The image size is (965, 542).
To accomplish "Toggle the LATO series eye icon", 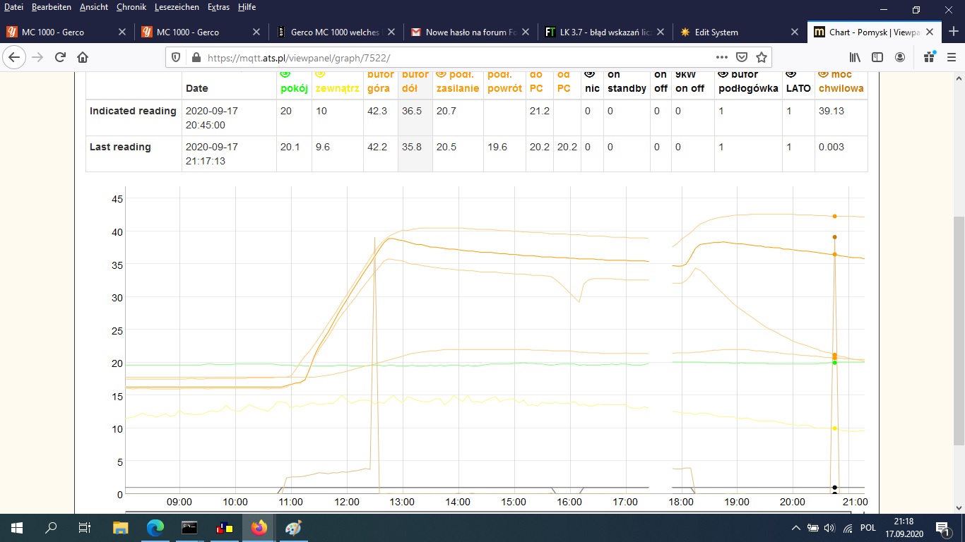I will tap(791, 73).
